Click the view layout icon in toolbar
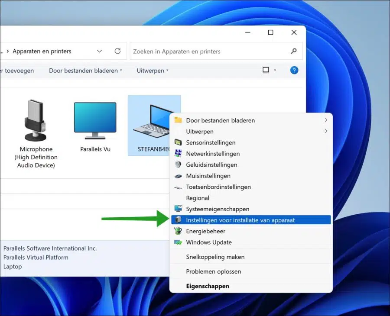 coord(266,70)
